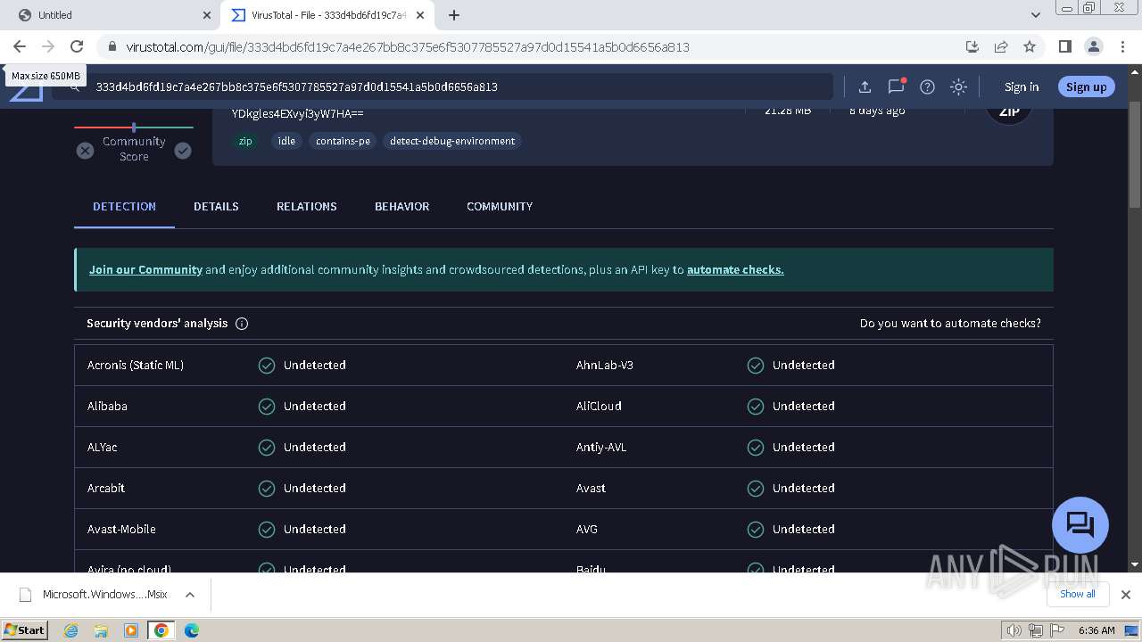Click the contains-pe tag
This screenshot has width=1142, height=642.
point(343,141)
